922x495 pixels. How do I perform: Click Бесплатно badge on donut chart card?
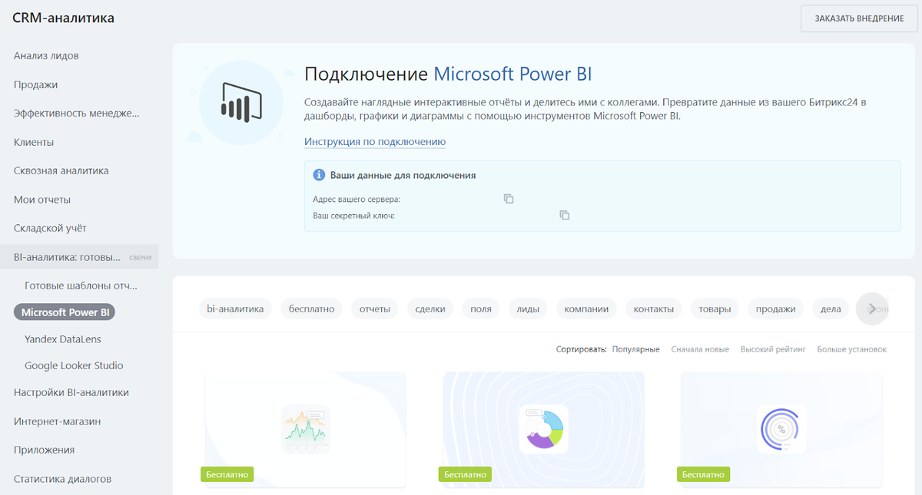(465, 474)
